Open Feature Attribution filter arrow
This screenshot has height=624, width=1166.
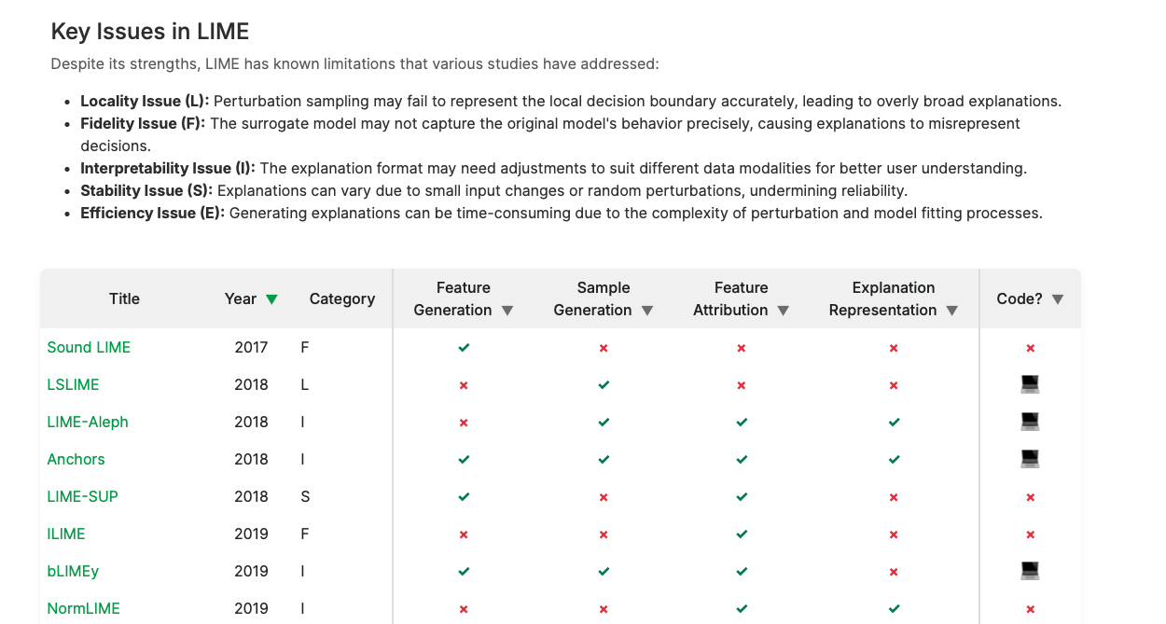pos(784,311)
